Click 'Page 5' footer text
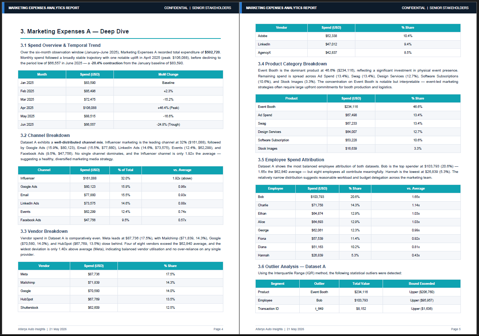Viewport: 479px width, 336px height. click(456, 329)
